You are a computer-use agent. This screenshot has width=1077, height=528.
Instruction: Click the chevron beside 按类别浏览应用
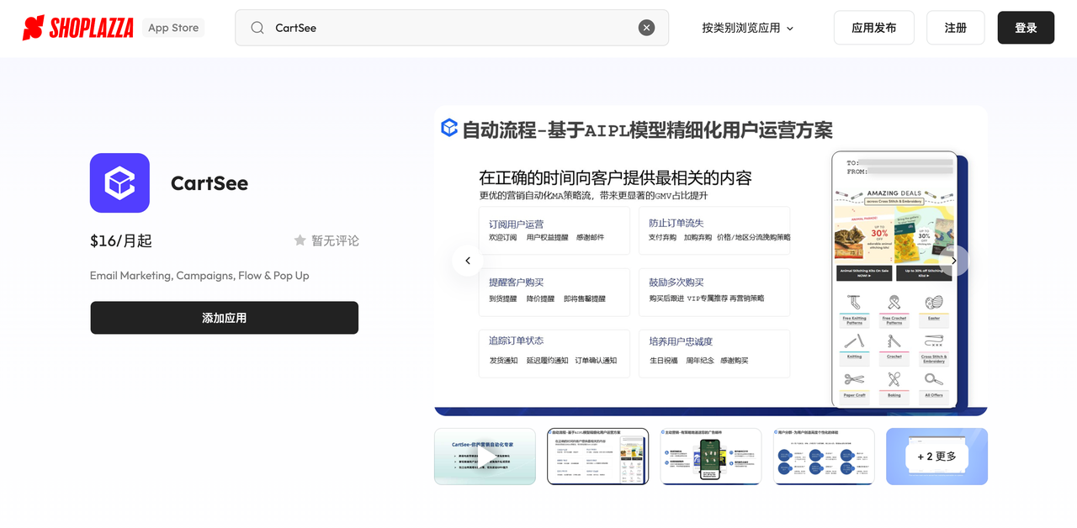pos(790,29)
